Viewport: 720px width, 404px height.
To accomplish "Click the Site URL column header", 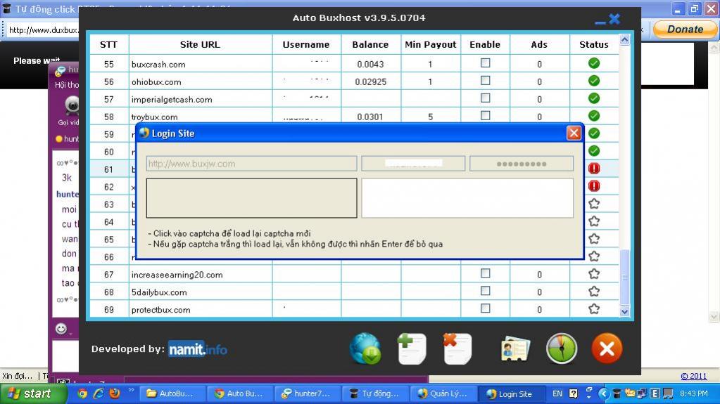I will click(200, 44).
